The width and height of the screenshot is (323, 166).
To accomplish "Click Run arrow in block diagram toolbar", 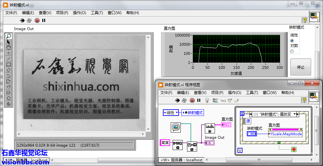I will (x=177, y=100).
